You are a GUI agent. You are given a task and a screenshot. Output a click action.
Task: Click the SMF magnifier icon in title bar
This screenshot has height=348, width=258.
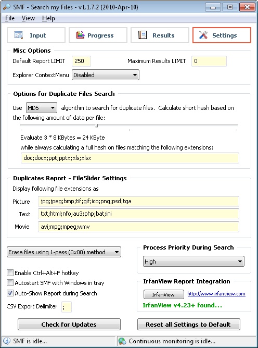pyautogui.click(x=7, y=7)
